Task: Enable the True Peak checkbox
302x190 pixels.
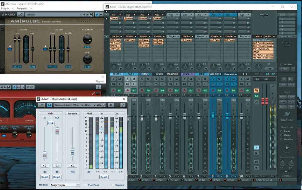Action: click(x=85, y=185)
